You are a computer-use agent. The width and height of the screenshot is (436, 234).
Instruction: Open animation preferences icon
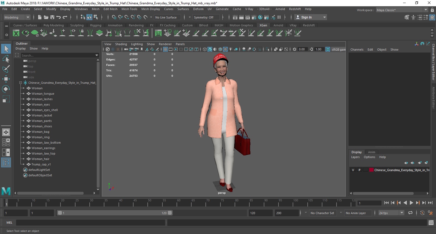click(x=430, y=213)
